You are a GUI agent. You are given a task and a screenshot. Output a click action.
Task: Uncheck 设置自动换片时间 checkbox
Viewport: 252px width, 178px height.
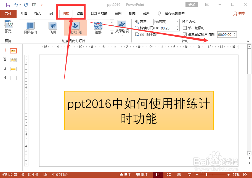[x=185, y=34]
